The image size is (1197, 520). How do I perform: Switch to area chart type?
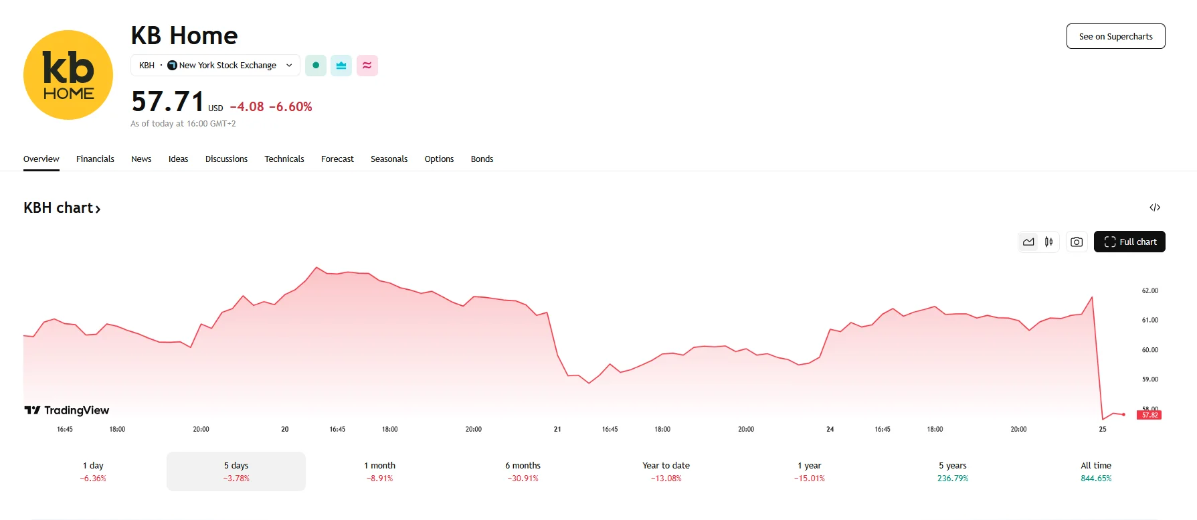pos(1028,242)
